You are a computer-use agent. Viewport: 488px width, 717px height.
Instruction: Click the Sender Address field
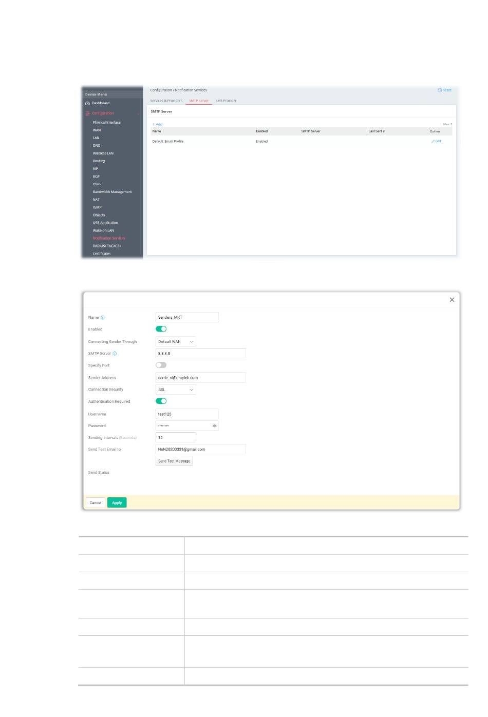pos(201,378)
